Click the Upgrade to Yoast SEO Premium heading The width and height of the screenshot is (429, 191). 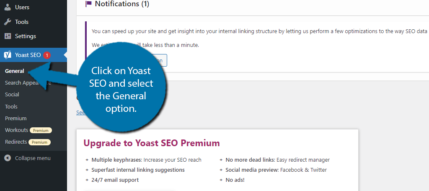click(x=152, y=143)
